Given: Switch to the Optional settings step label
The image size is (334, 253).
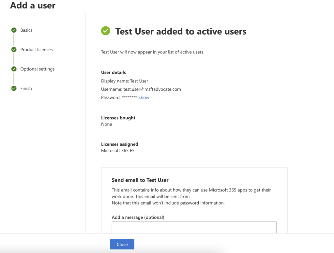Looking at the screenshot, I should (x=38, y=69).
